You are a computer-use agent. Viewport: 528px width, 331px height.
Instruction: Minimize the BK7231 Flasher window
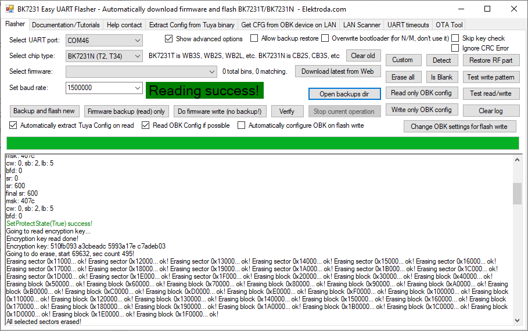pyautogui.click(x=461, y=9)
